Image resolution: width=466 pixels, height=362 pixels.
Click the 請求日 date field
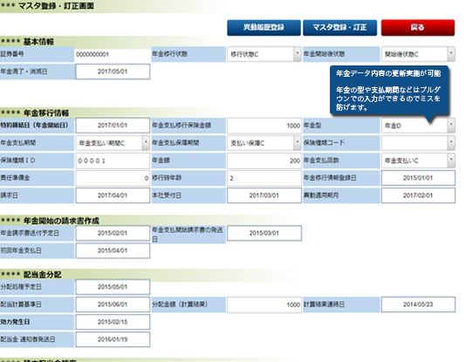pos(113,195)
